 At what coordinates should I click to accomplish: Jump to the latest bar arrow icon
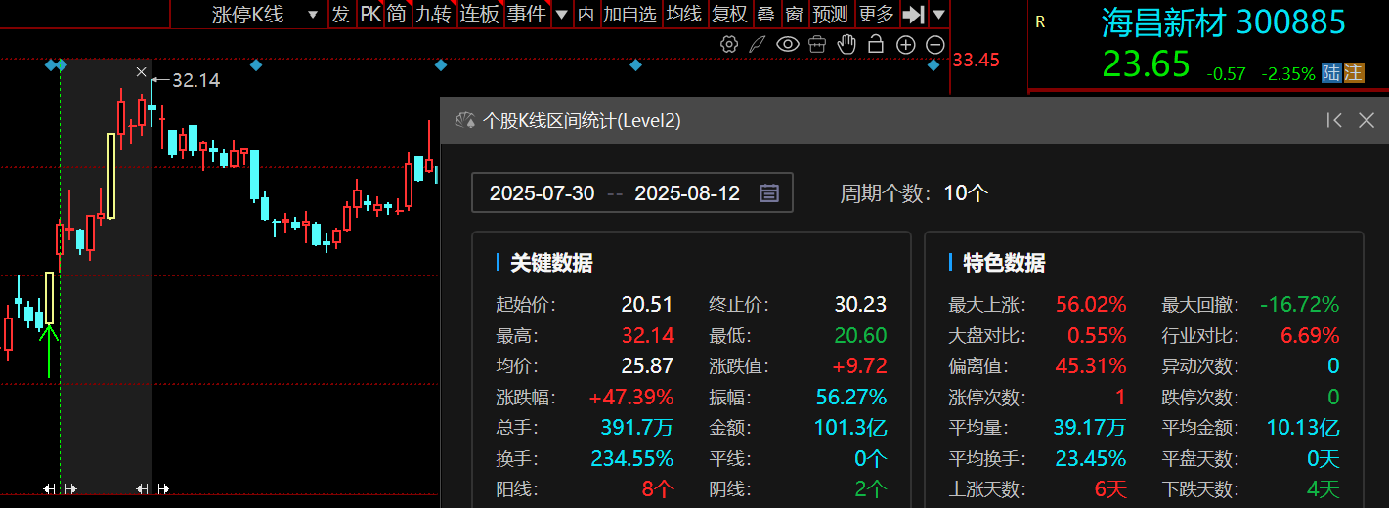tap(913, 14)
